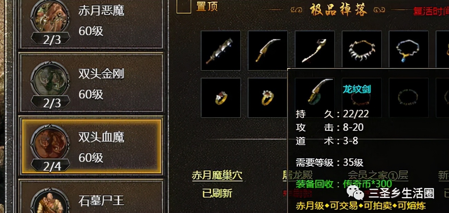Click the white staff weapon drop icon
449x213 pixels.
coord(315,50)
